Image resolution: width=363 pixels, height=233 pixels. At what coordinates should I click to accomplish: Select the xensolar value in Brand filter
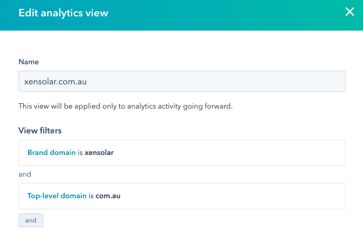point(99,153)
